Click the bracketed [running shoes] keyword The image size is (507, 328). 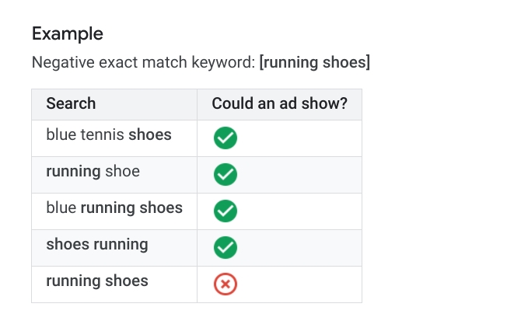(315, 62)
